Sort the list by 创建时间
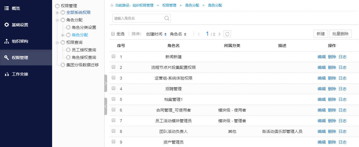 coord(156,34)
